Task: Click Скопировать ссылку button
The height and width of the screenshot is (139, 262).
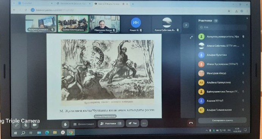Action: pos(222,121)
